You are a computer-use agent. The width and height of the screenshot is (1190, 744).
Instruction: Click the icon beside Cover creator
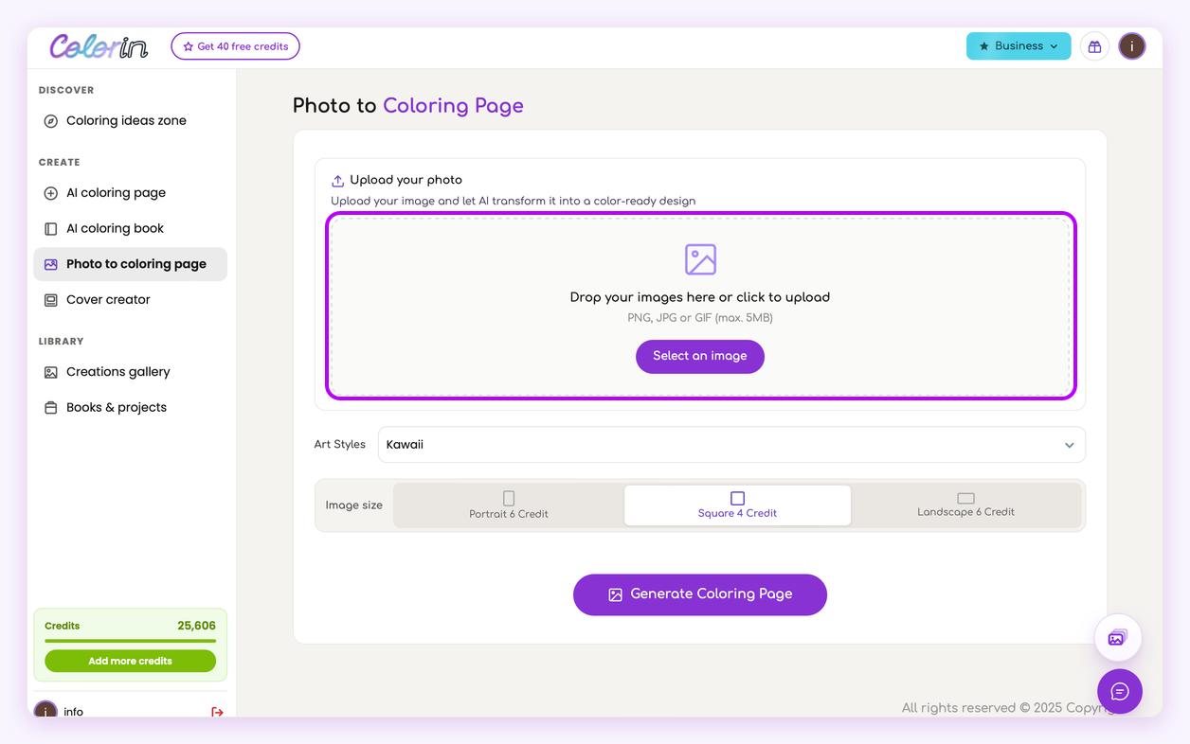pos(51,300)
